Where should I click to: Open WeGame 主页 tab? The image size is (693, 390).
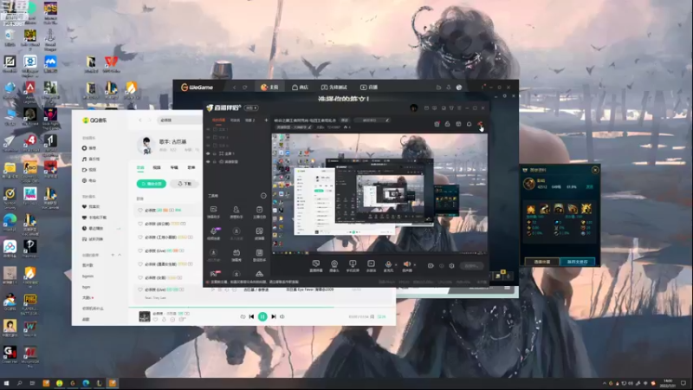click(269, 88)
